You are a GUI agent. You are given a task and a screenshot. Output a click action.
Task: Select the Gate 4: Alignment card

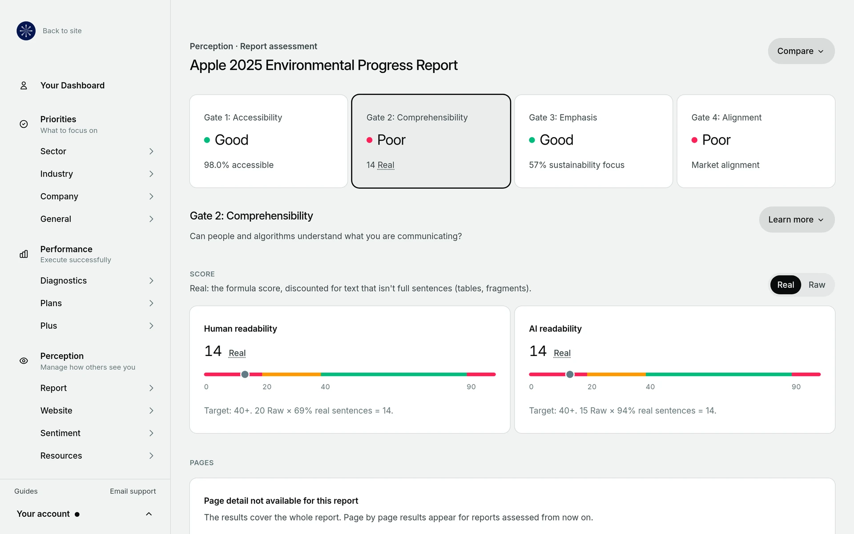point(756,141)
